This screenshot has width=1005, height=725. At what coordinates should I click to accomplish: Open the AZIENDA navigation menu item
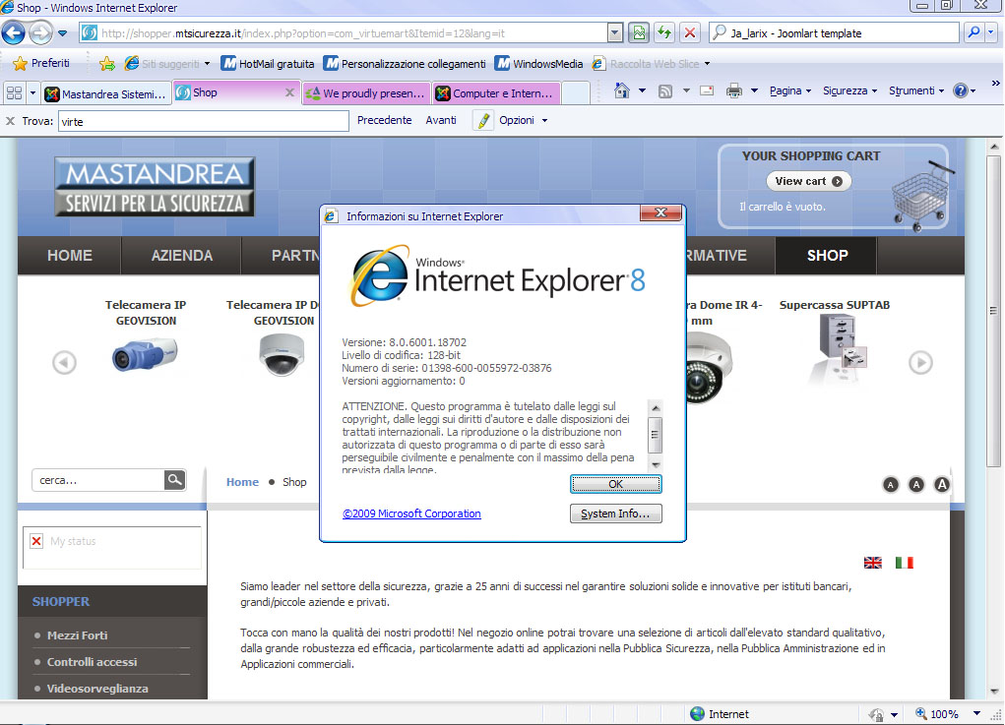[x=181, y=256]
